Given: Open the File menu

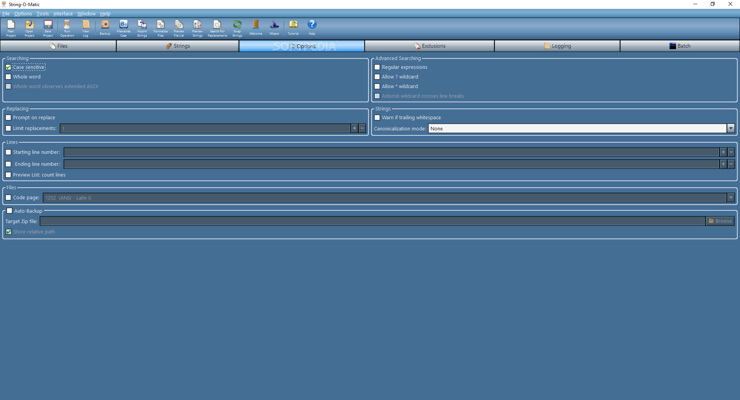Looking at the screenshot, I should point(6,13).
